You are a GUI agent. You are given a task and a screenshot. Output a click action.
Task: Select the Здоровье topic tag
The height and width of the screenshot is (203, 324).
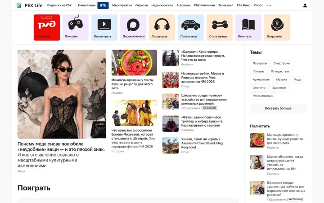[x=279, y=88]
